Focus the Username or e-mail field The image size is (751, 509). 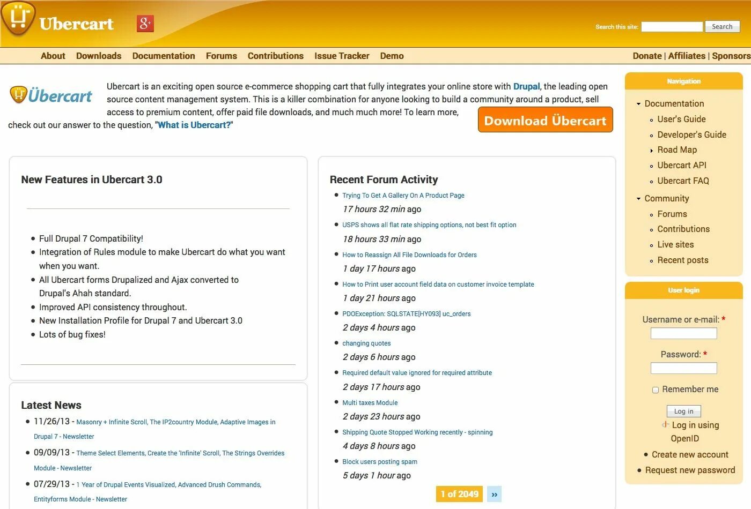(x=684, y=333)
